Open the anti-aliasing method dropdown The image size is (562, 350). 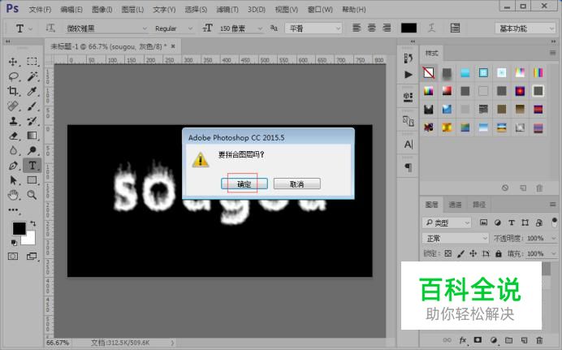tap(313, 28)
